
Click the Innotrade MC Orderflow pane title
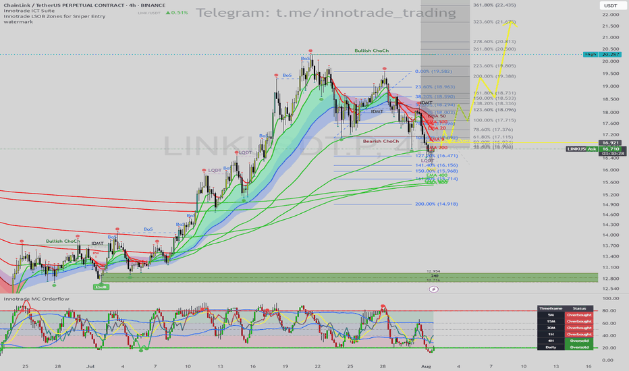[x=36, y=299]
